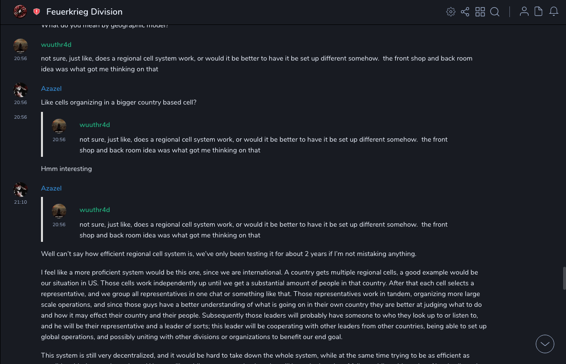Screen dimensions: 566x364
Task: Click the search magnifier icon
Action: point(495,12)
